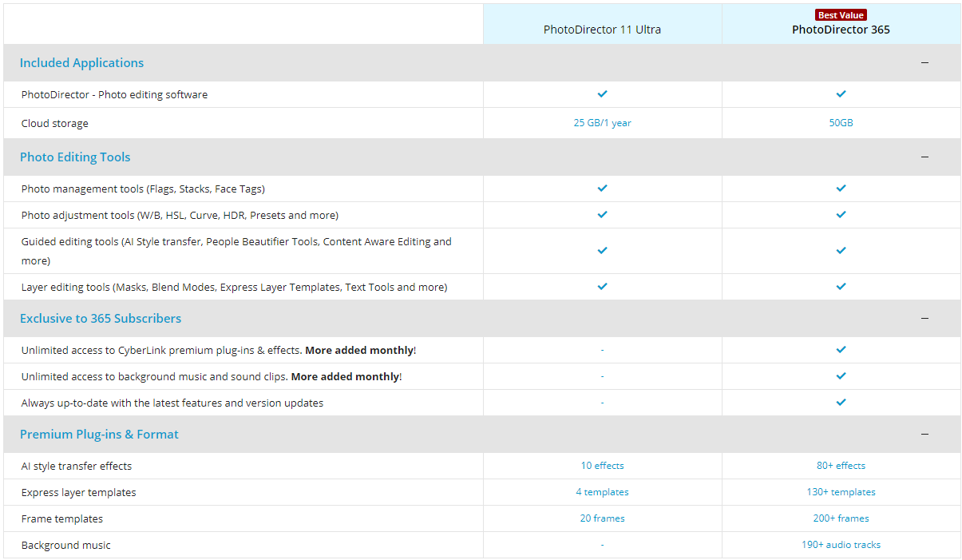The height and width of the screenshot is (560, 962).
Task: Click the Photo adjustment tools row label
Action: (180, 215)
